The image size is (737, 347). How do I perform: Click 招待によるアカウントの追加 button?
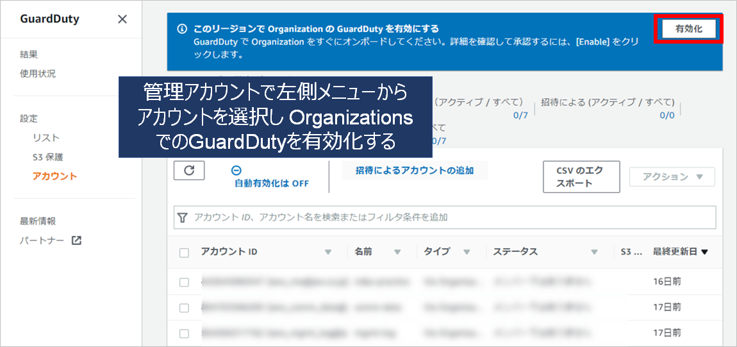(x=415, y=171)
